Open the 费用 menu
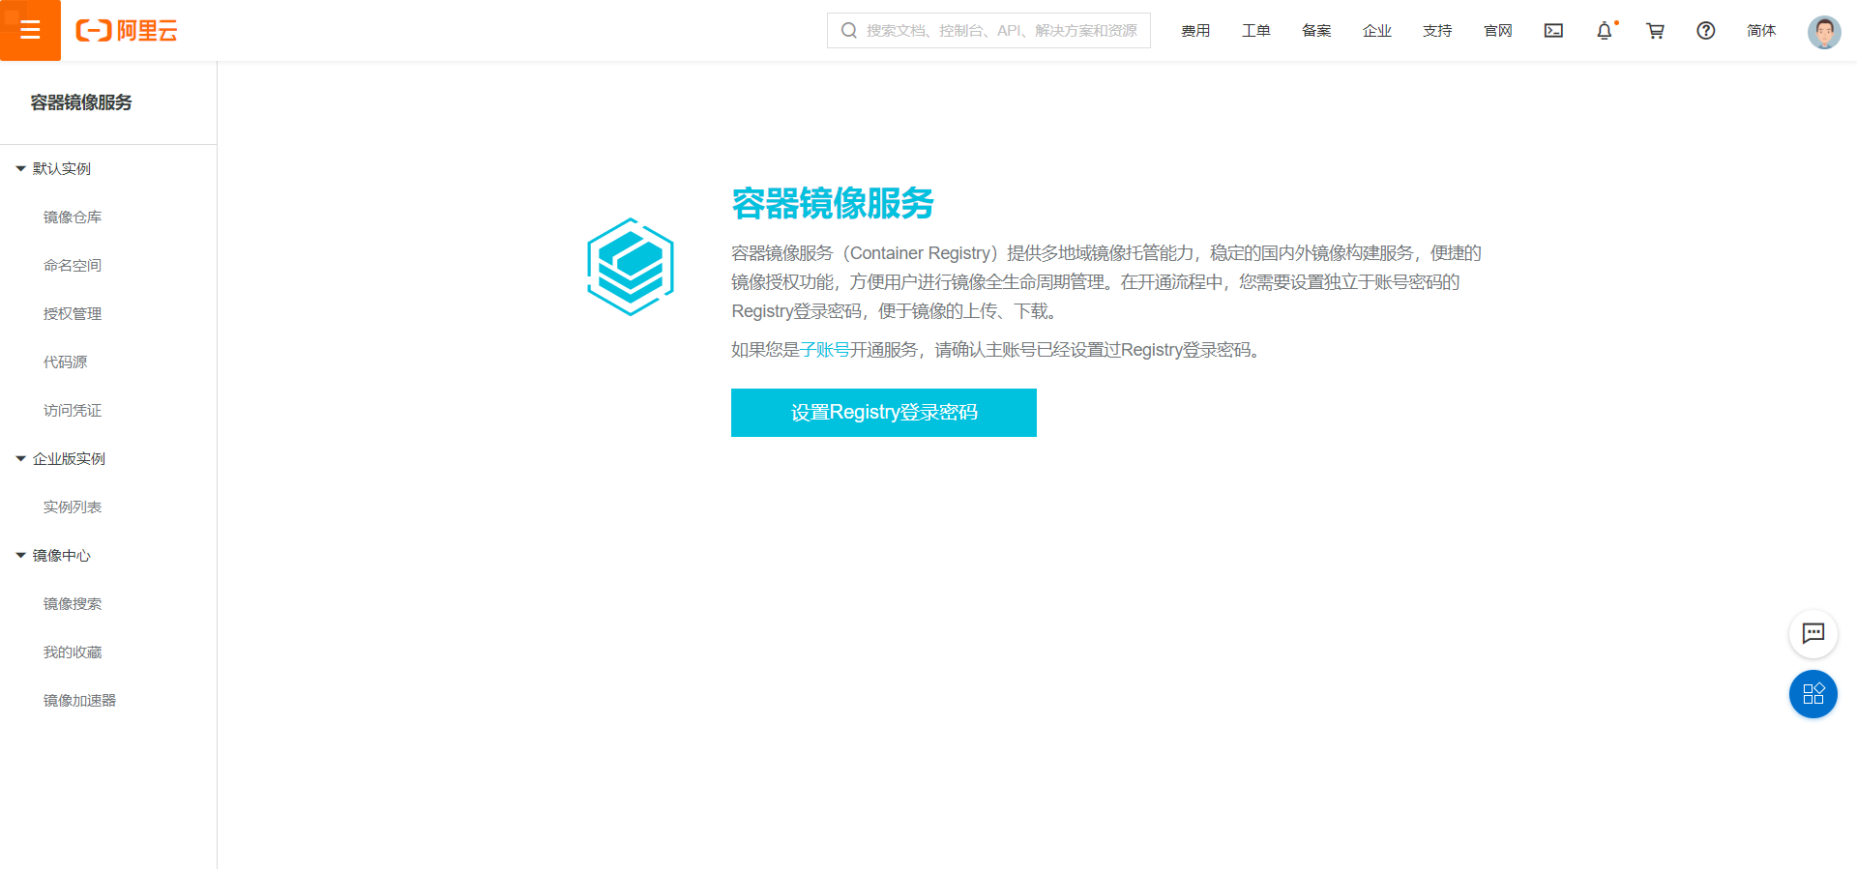 pyautogui.click(x=1195, y=31)
